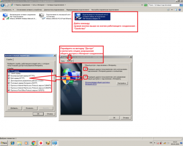Click the Back navigation arrow in Explorer
183x146 pixels.
(3, 5)
